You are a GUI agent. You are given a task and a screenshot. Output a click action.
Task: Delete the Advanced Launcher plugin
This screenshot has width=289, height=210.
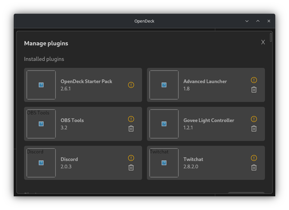pyautogui.click(x=254, y=89)
